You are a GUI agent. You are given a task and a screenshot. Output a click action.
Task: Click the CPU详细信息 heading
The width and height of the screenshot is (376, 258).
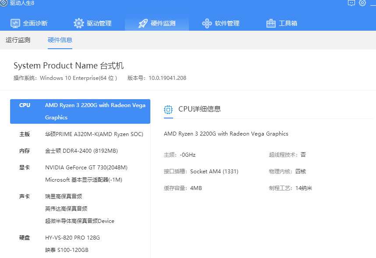point(199,109)
